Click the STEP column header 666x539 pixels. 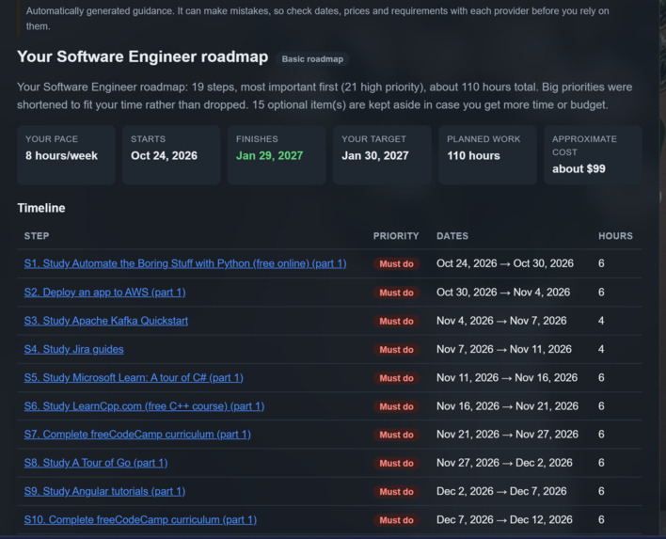pyautogui.click(x=37, y=236)
